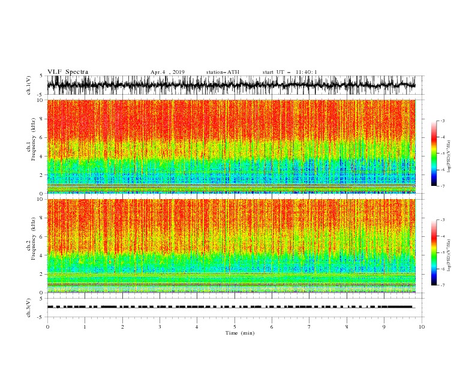Click the "Time (min)" axis label
The width and height of the screenshot is (475, 367).
click(x=240, y=333)
